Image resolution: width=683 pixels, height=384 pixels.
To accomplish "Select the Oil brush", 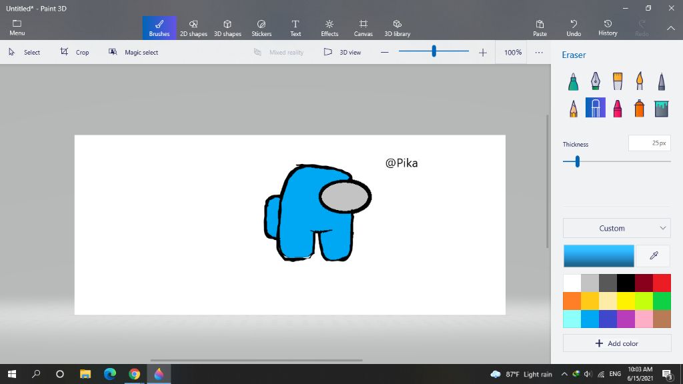I will 617,81.
